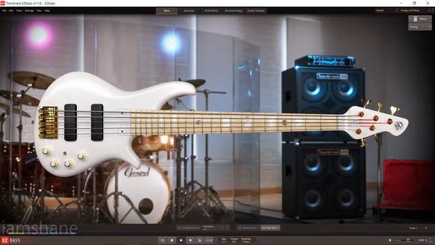
Task: Click the 1 2 3 4 count-in button
Action: pyautogui.click(x=209, y=240)
